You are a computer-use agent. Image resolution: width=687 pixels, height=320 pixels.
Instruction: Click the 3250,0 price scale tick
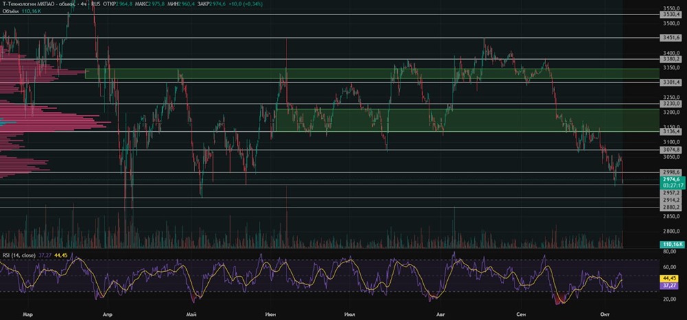671,98
